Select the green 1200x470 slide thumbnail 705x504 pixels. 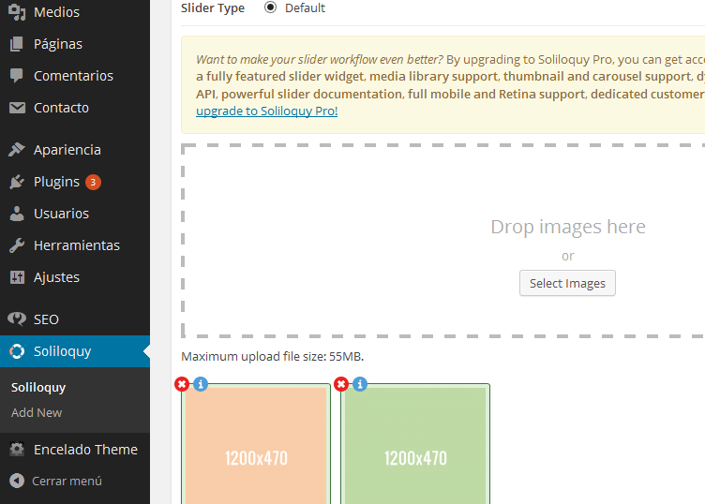coord(415,446)
